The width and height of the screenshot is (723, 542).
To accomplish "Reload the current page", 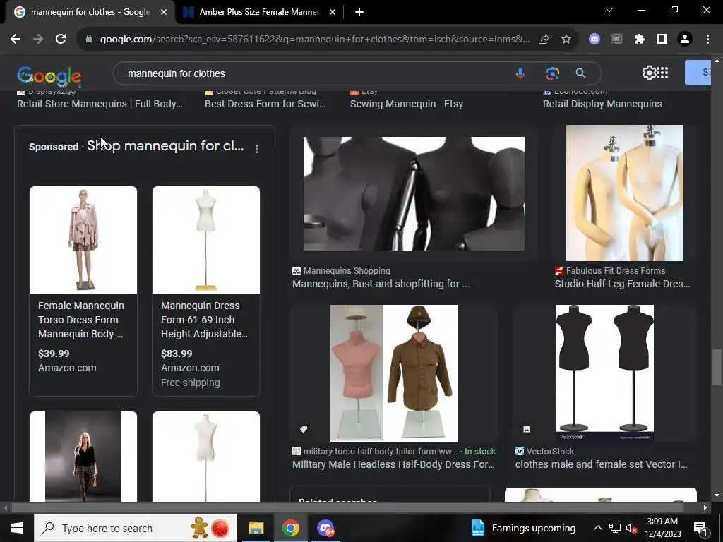I will pos(61,40).
